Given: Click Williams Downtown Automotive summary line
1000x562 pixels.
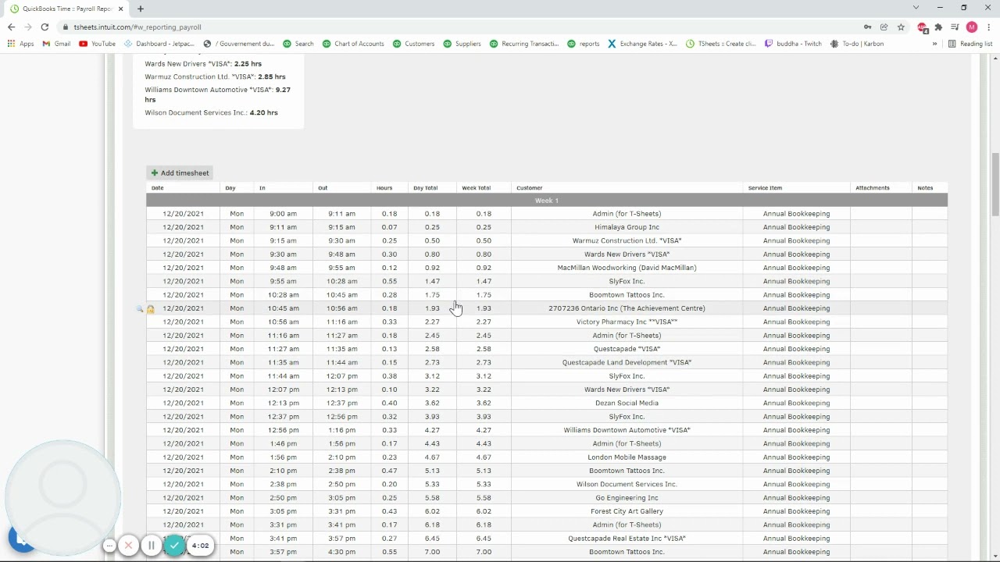Looking at the screenshot, I should pyautogui.click(x=217, y=94).
